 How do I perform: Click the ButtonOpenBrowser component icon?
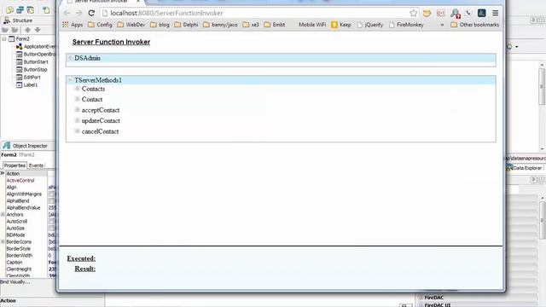click(19, 54)
